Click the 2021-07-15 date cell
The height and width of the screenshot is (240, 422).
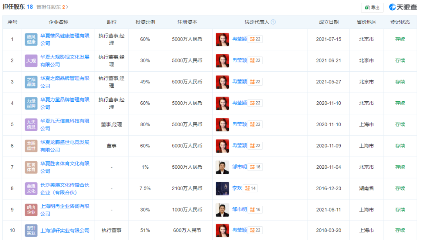(x=329, y=39)
